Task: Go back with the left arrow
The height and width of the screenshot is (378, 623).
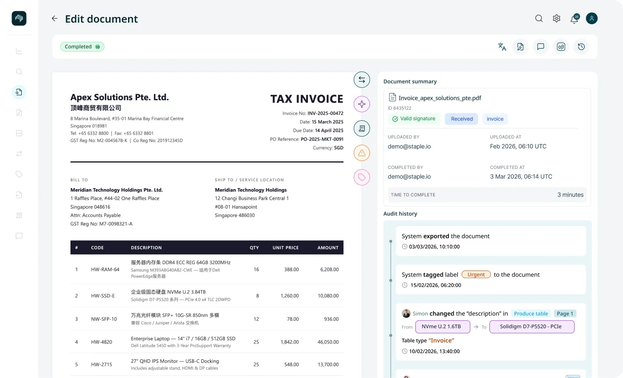Action: coord(55,18)
